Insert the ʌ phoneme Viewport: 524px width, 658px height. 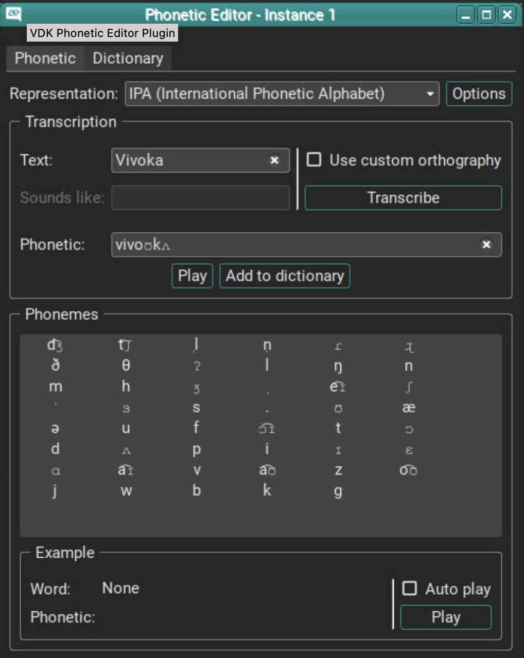126,451
